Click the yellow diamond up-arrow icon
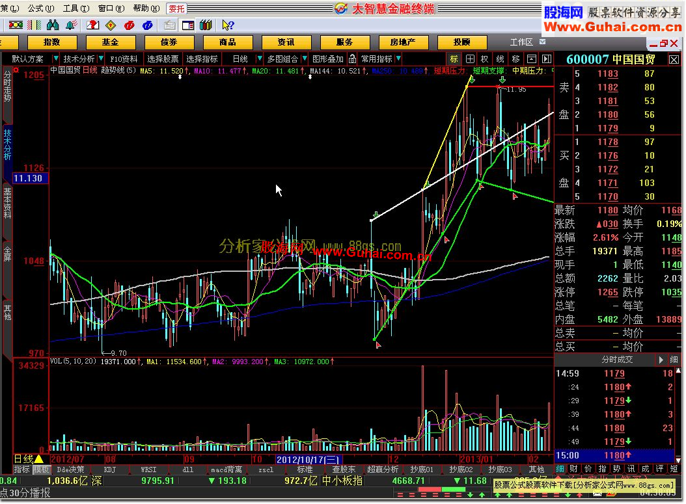This screenshot has width=686, height=504. (111, 25)
